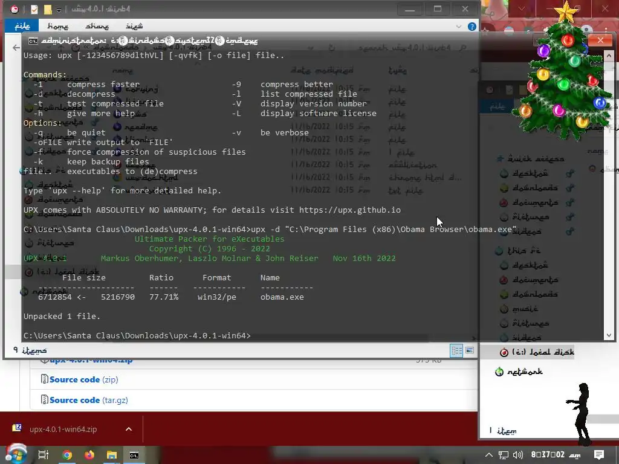Open File Explorer from the taskbar
Image resolution: width=619 pixels, height=464 pixels.
pos(112,455)
